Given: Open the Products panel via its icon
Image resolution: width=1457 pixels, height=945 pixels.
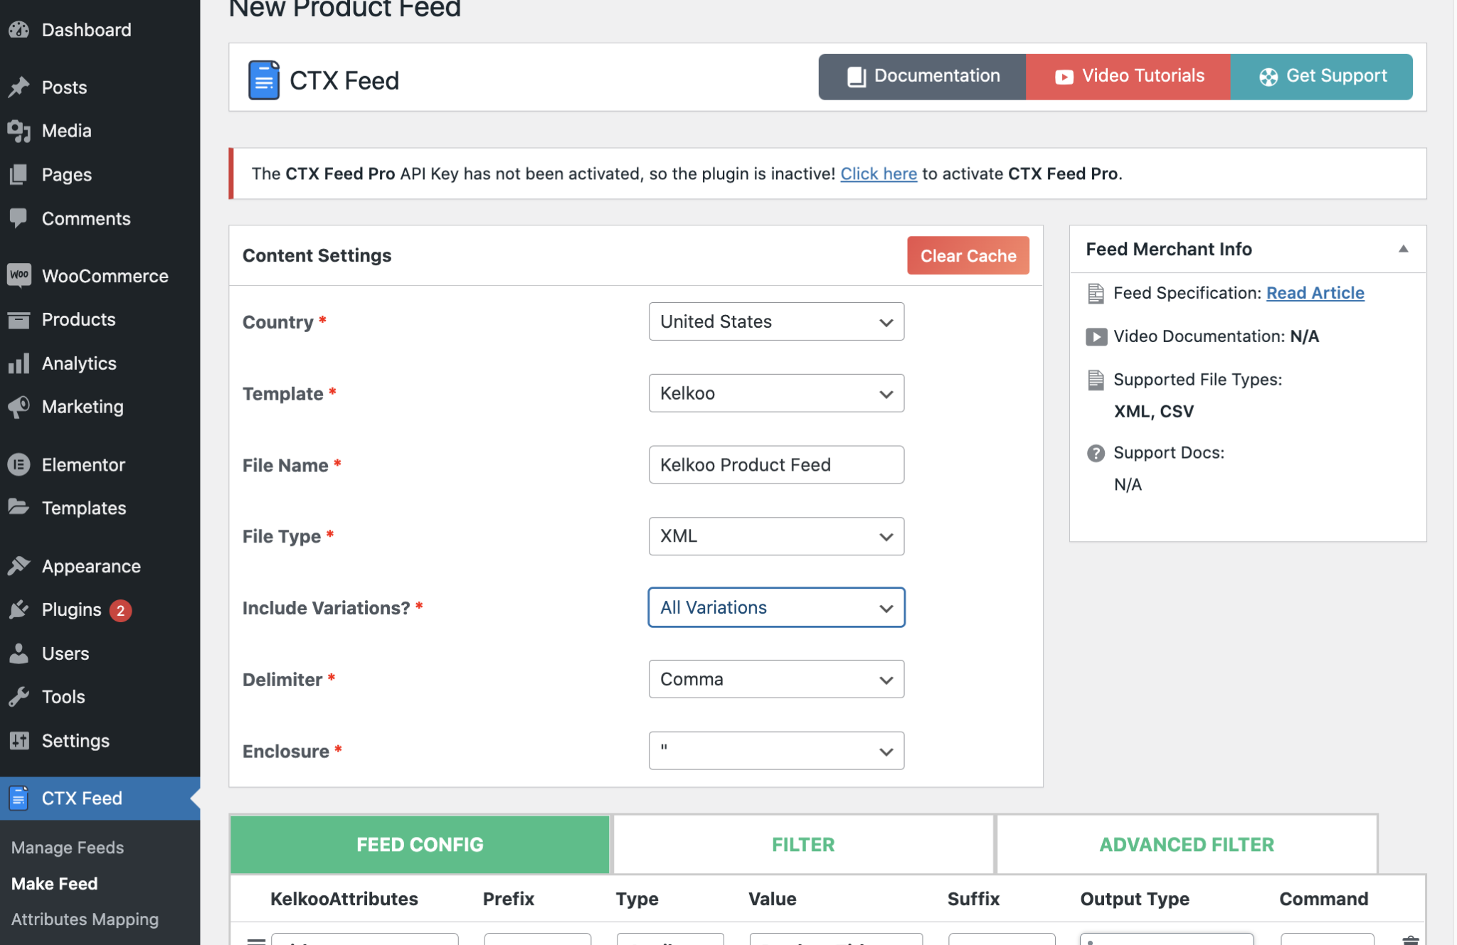Looking at the screenshot, I should pyautogui.click(x=19, y=319).
